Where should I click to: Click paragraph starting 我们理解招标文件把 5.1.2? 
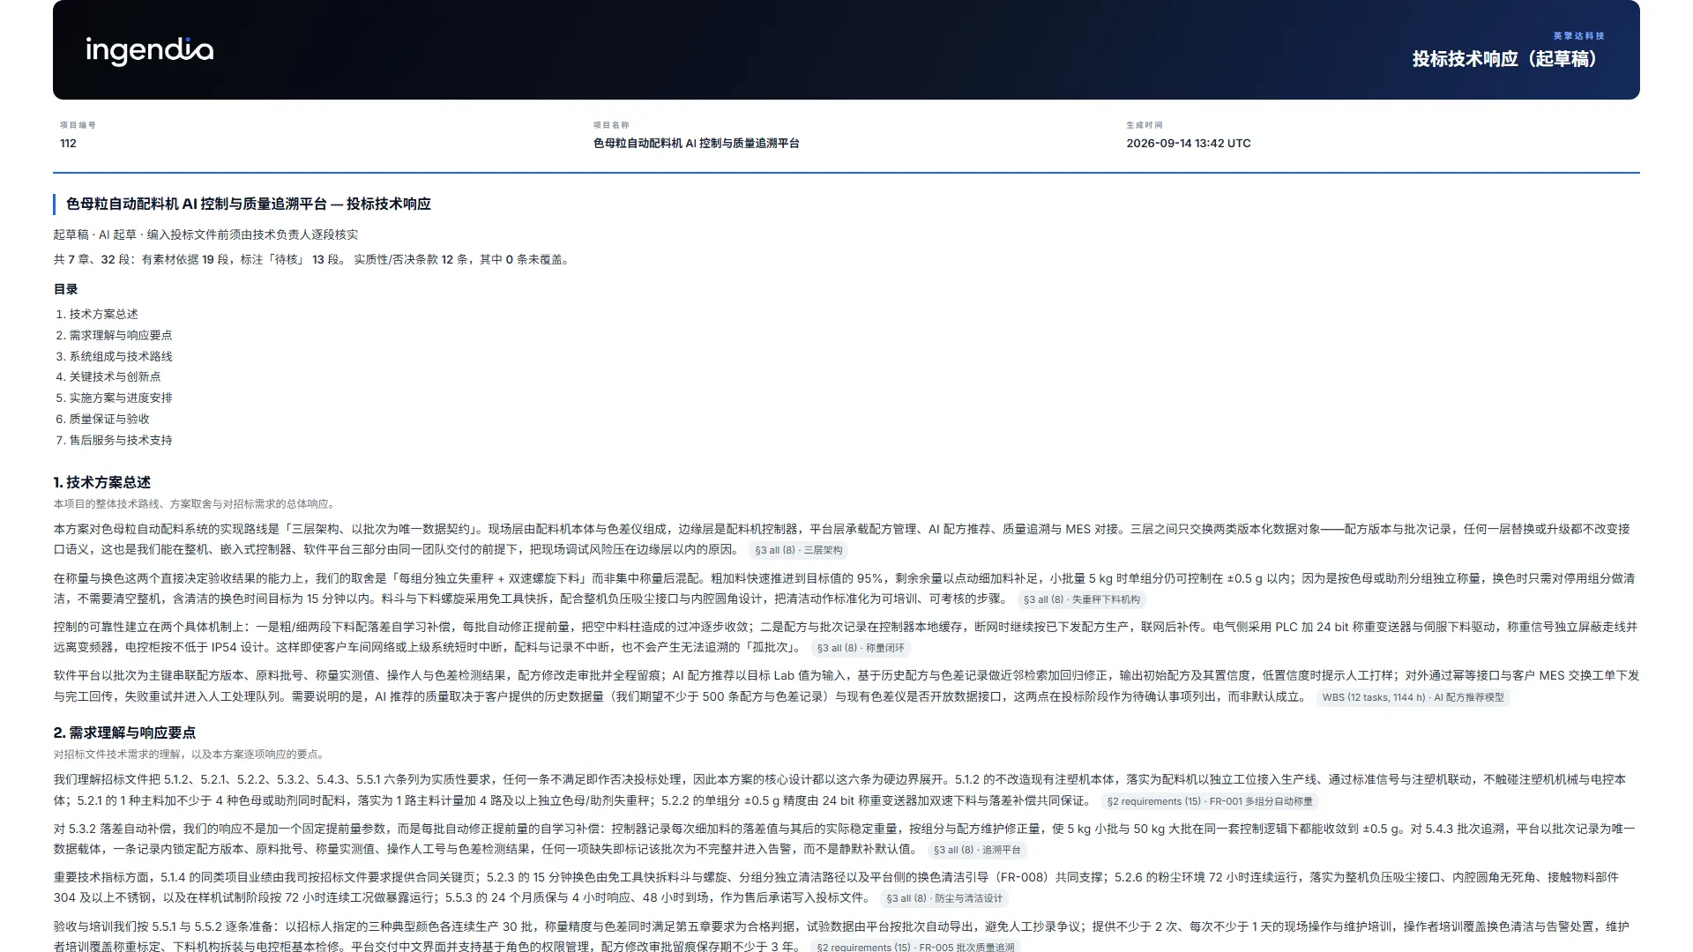pyautogui.click(x=846, y=790)
